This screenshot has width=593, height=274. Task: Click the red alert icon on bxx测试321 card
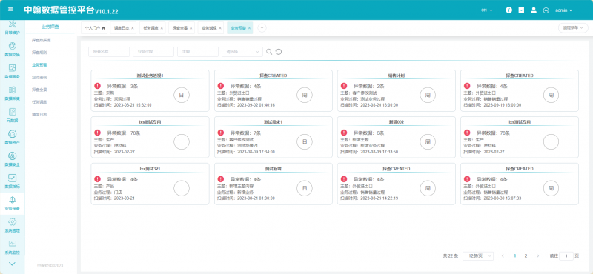pyautogui.click(x=98, y=179)
